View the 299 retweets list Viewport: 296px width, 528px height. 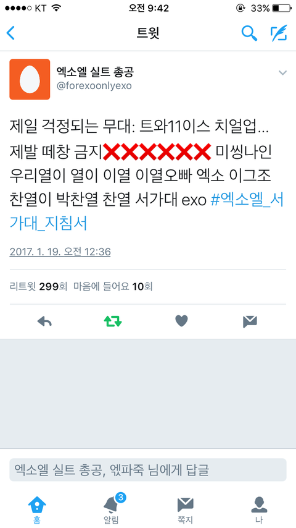39,286
